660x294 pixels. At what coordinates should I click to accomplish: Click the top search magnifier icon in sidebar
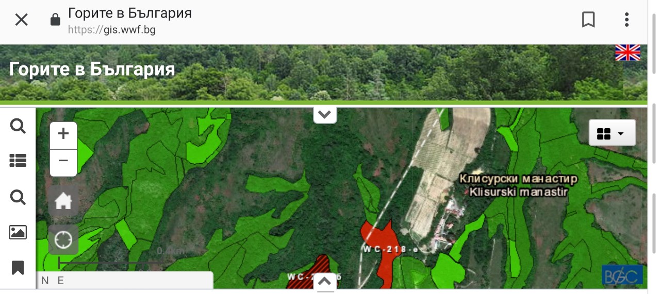[18, 126]
